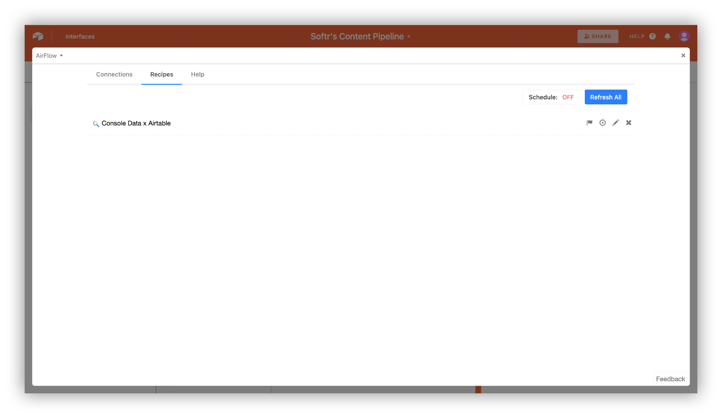
Task: Switch to the Connections tab
Action: tap(114, 74)
